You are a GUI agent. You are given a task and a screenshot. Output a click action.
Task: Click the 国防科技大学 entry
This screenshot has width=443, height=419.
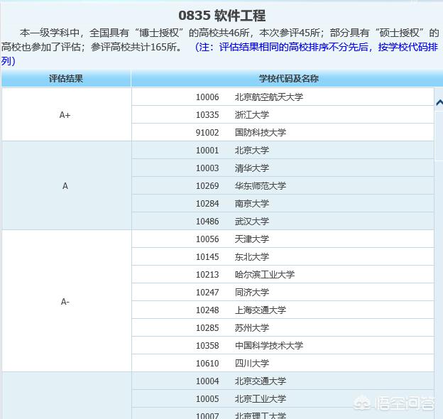click(260, 133)
